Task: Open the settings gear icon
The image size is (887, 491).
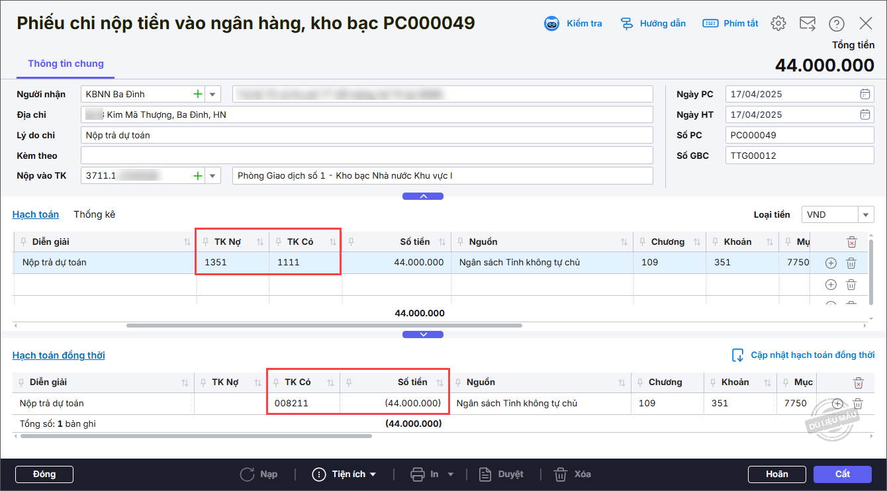Action: [778, 24]
